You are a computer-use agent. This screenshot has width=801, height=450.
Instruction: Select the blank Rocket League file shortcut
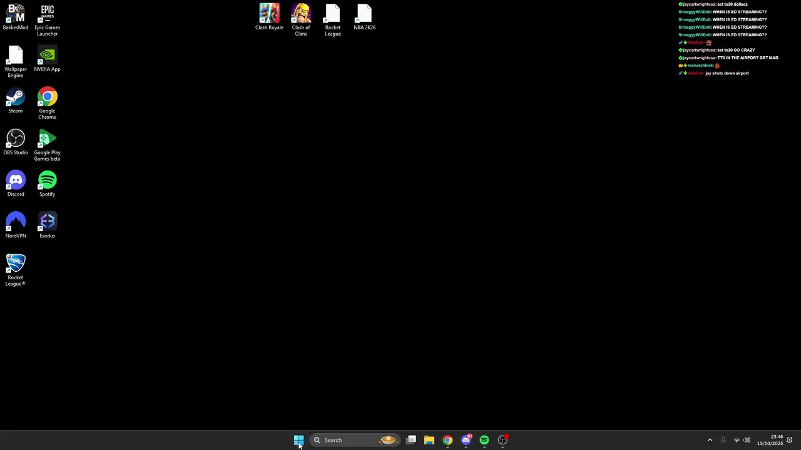333,21
